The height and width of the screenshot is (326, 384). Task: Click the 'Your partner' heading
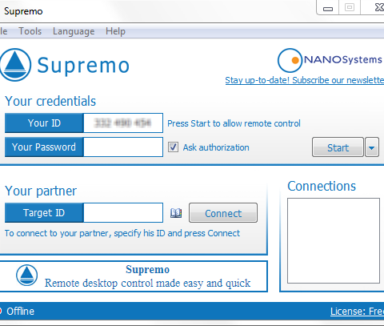pyautogui.click(x=41, y=191)
